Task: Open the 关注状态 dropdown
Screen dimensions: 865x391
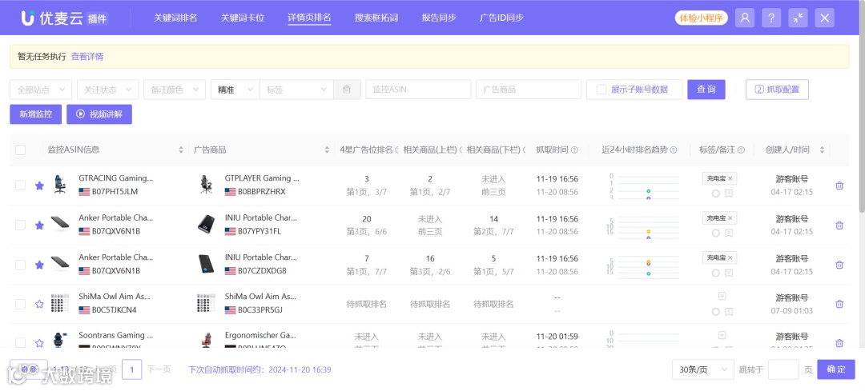Action: click(107, 90)
